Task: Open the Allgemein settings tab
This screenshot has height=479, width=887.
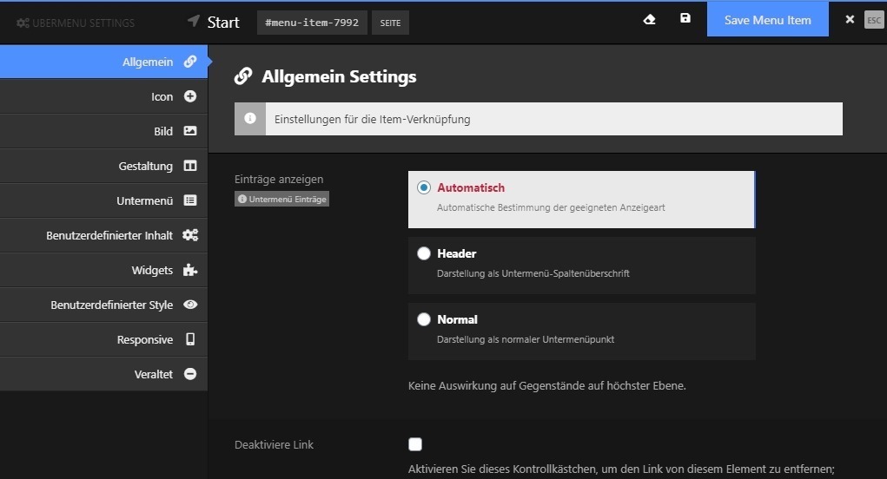Action: [x=103, y=62]
